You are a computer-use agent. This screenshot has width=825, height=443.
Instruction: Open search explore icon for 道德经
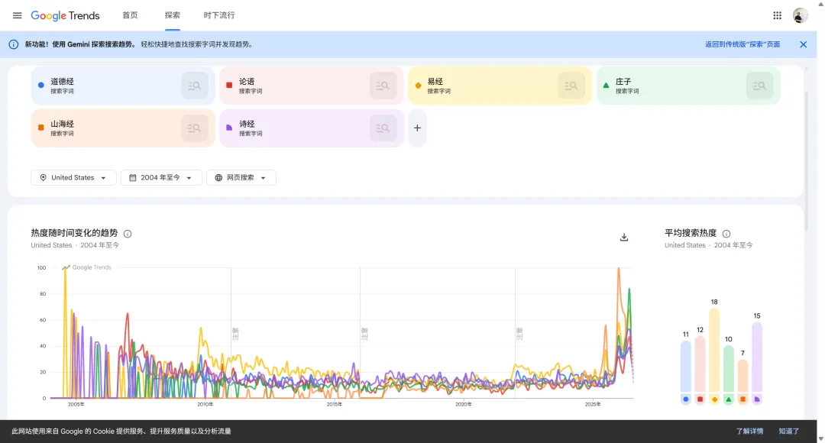coord(195,86)
